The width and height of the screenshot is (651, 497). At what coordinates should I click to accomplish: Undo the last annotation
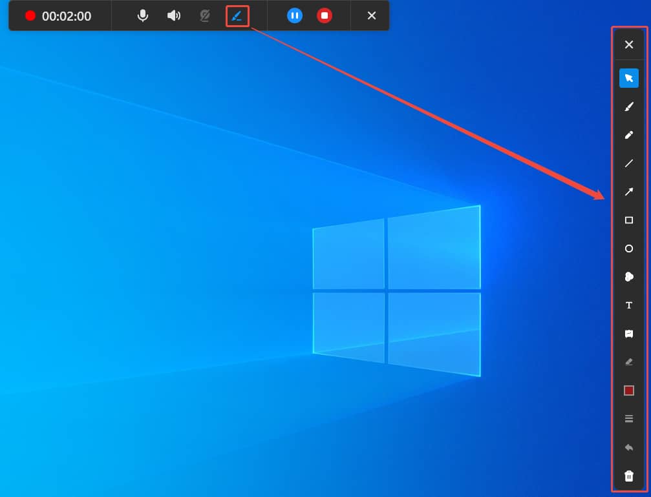point(628,447)
